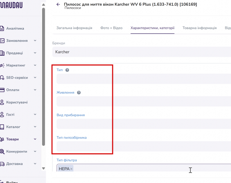Click the sidebar vertical scrollbar thumb
Screen dimensions: 231x183
(43, 77)
